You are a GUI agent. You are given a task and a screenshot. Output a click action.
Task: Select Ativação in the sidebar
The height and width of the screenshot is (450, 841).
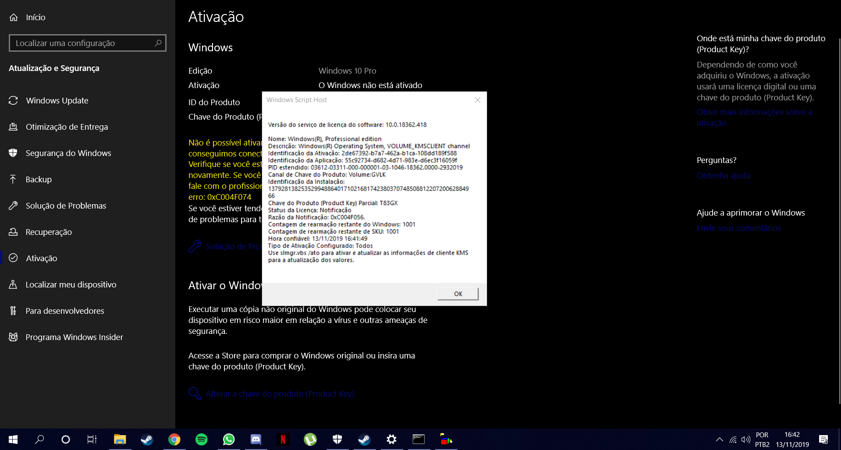tap(88, 258)
